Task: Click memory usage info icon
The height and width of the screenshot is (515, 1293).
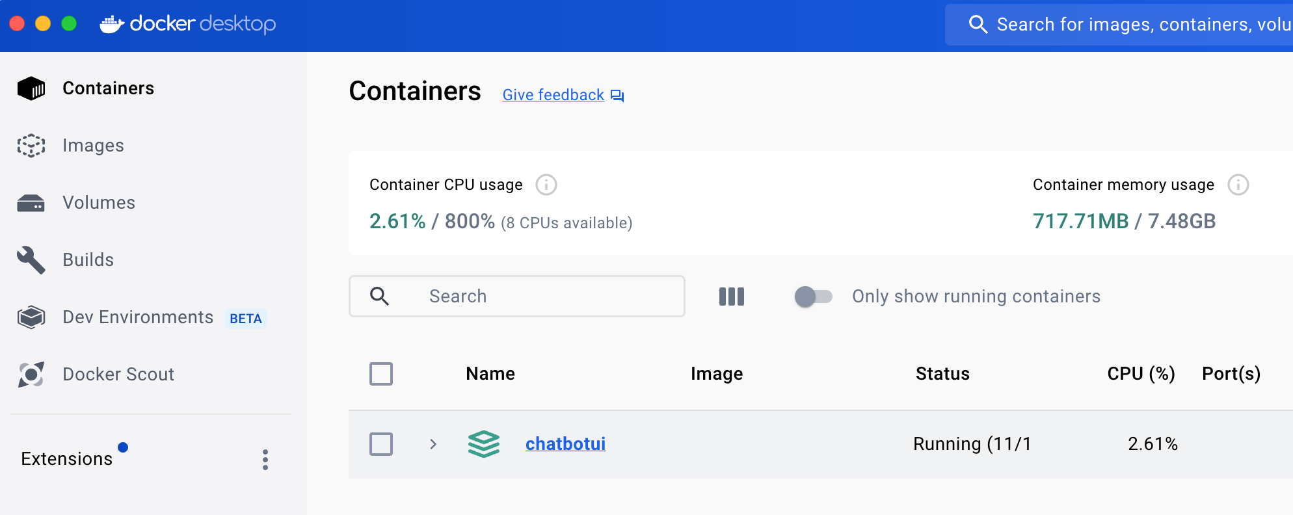Action: click(1238, 185)
